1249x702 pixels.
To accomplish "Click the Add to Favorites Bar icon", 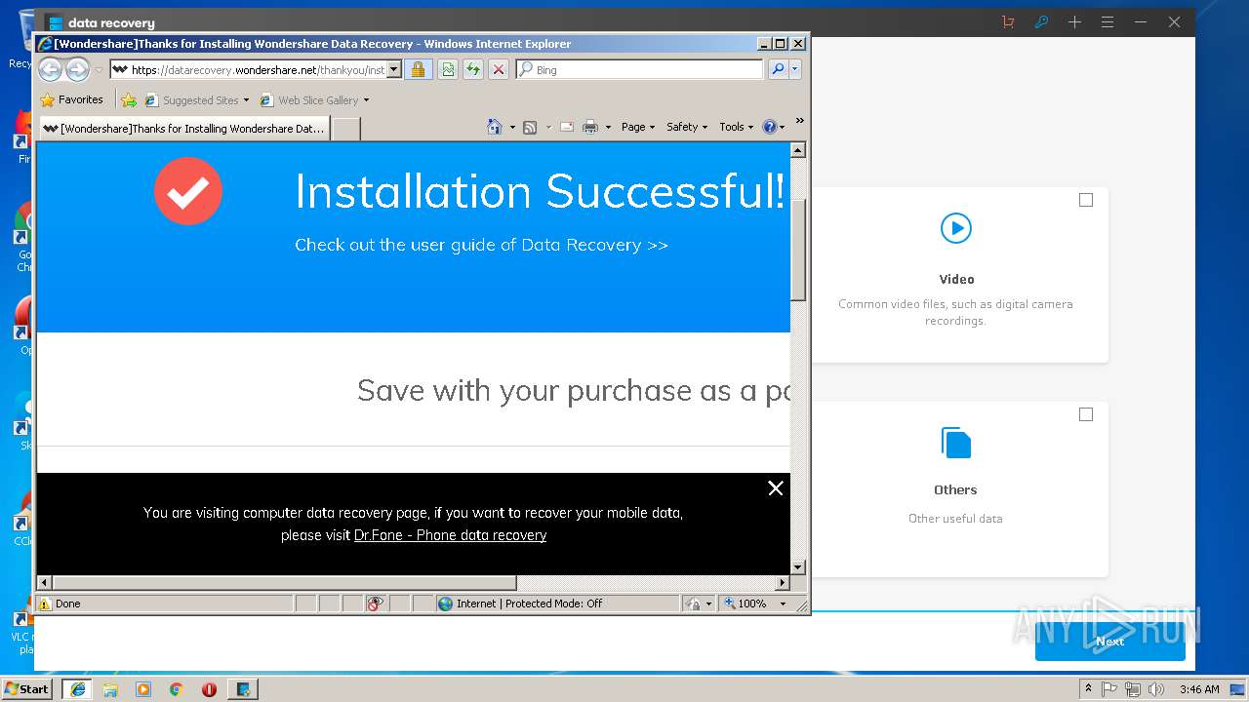I will pos(129,99).
